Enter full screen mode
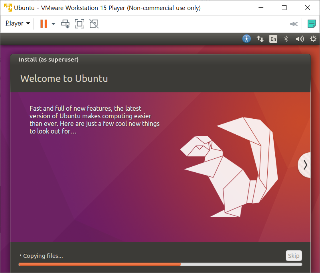The width and height of the screenshot is (320, 273). tap(79, 24)
